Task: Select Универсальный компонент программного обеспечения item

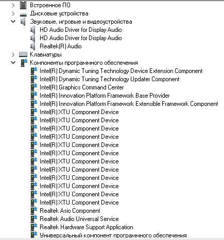Action: tap(113, 235)
